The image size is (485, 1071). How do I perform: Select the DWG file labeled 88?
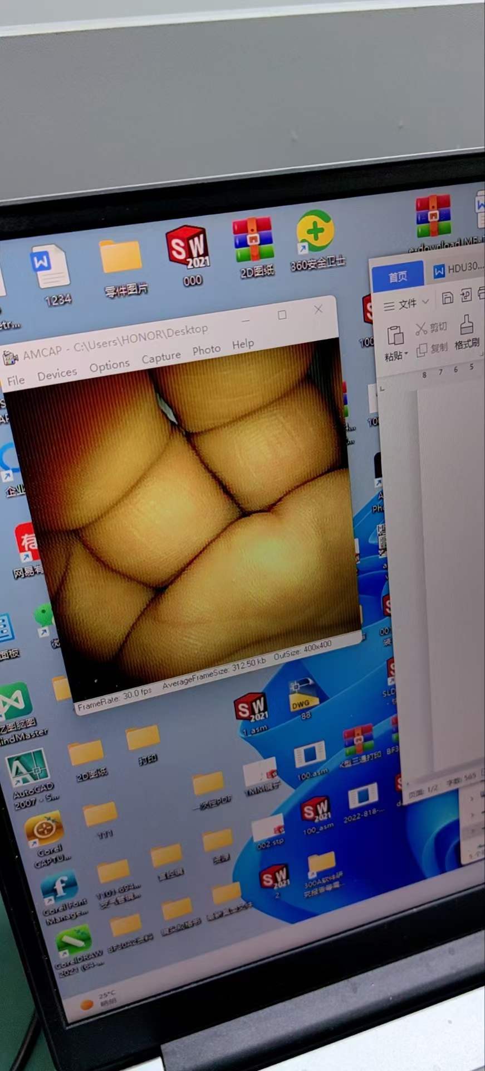304,699
